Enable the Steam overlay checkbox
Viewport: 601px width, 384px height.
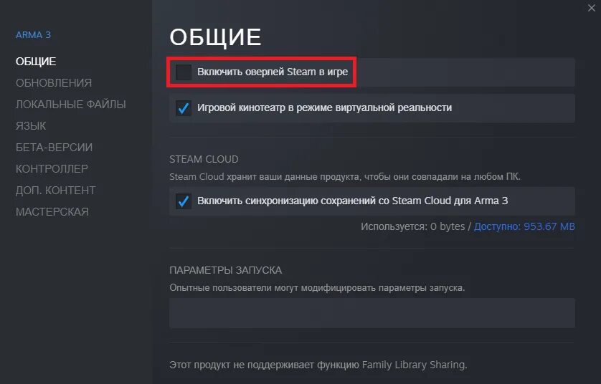tap(183, 72)
